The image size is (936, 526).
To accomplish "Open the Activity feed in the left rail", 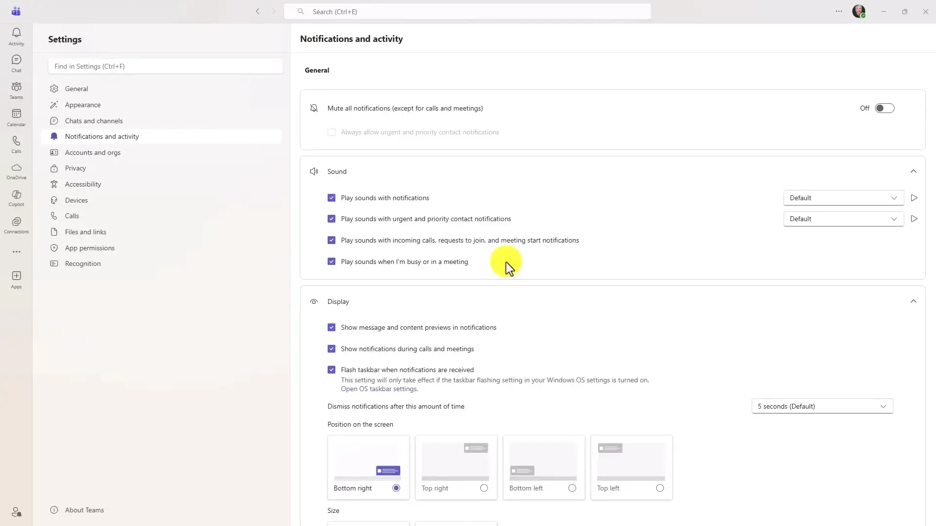I will (x=16, y=37).
